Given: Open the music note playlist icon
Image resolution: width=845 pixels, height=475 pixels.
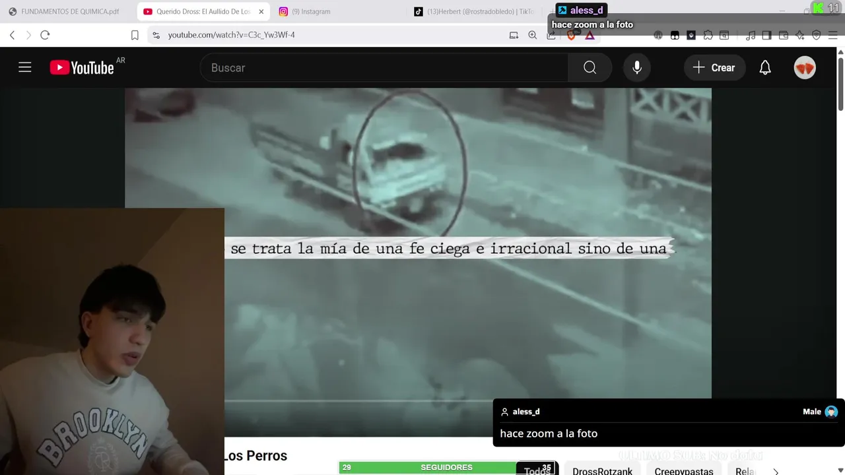Looking at the screenshot, I should point(751,35).
